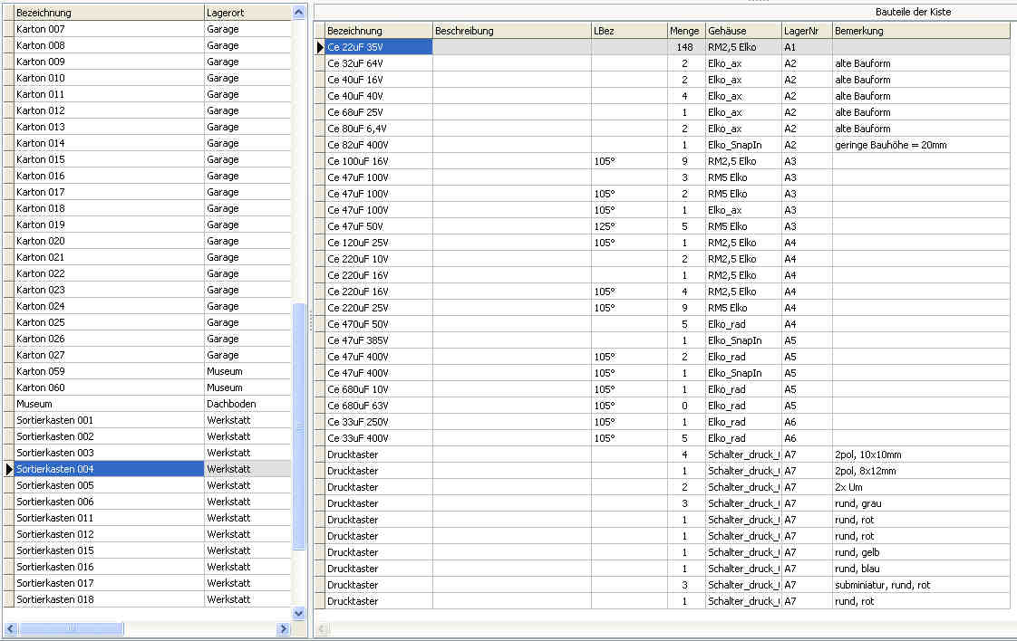Click the 'geringe Bauhöhe = 20mm' remark
The height and width of the screenshot is (641, 1017).
click(x=921, y=145)
